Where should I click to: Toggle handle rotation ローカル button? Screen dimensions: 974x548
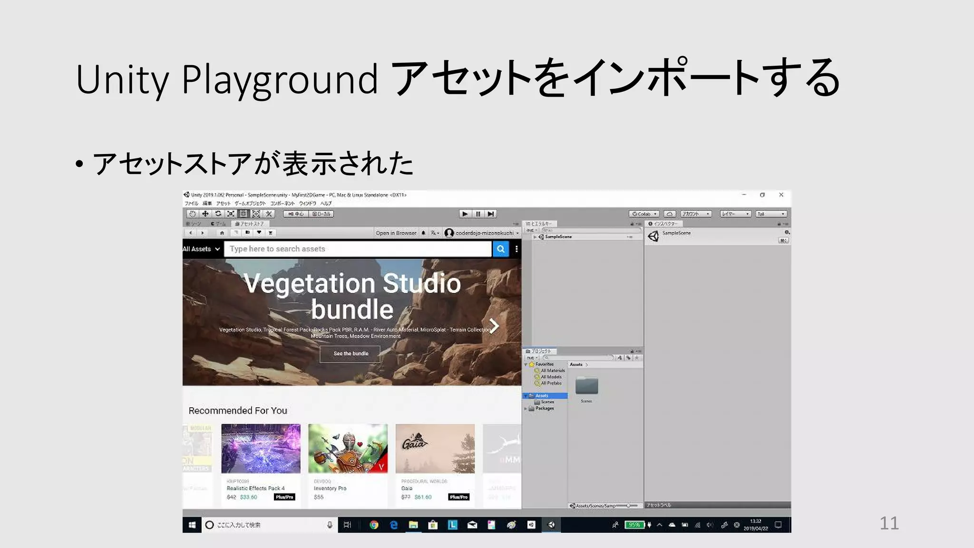tap(321, 214)
